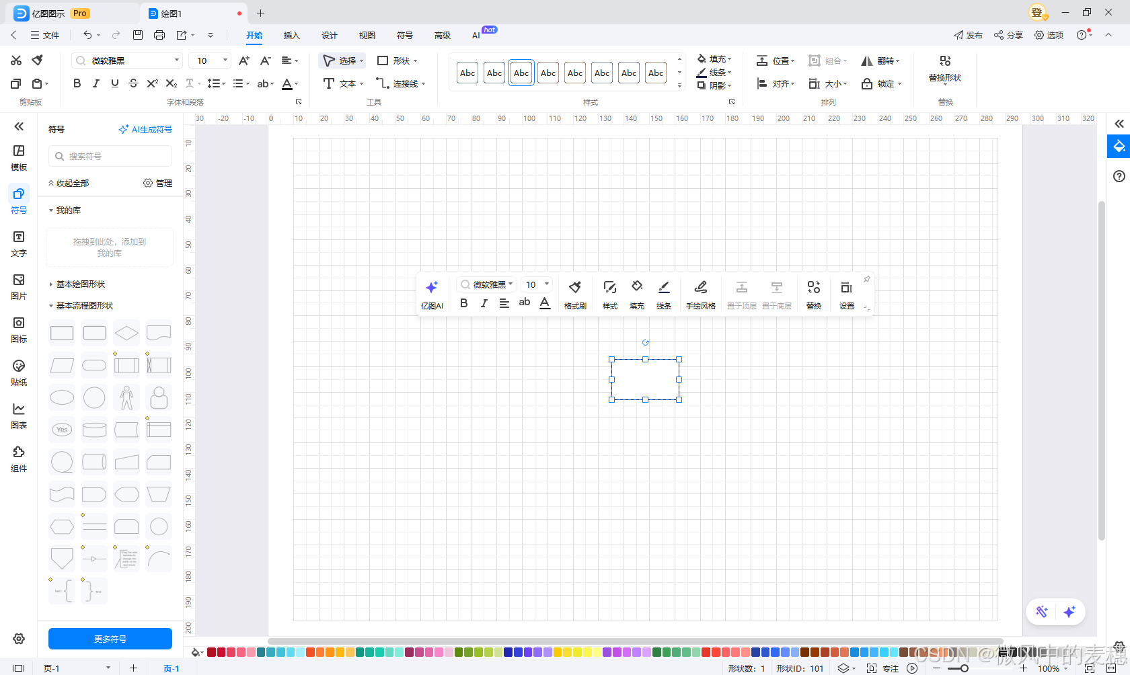Image resolution: width=1130 pixels, height=675 pixels.
Task: Click the increase font size icon
Action: point(244,61)
